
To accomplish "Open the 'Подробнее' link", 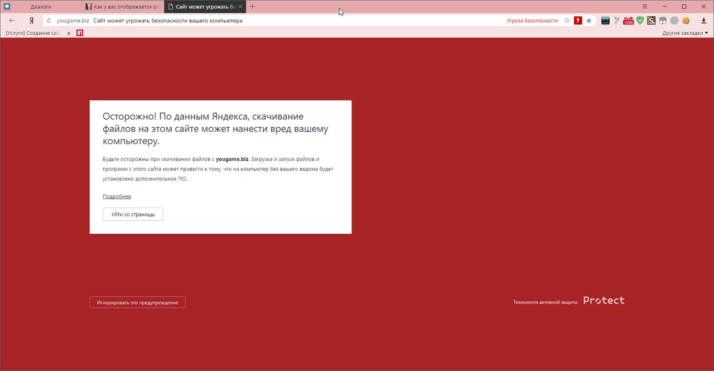I will 117,196.
